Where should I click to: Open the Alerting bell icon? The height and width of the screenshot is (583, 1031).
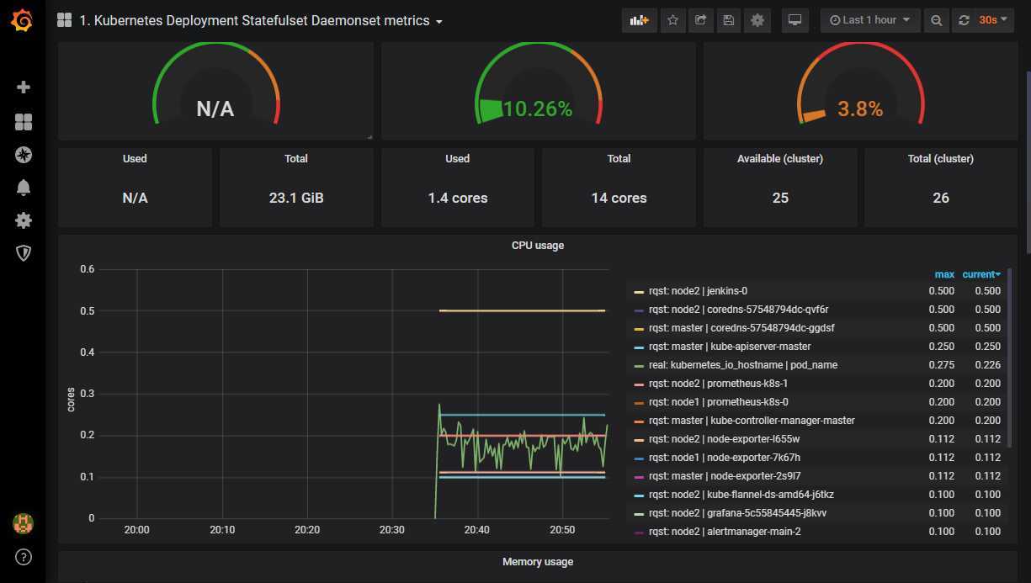[x=24, y=188]
